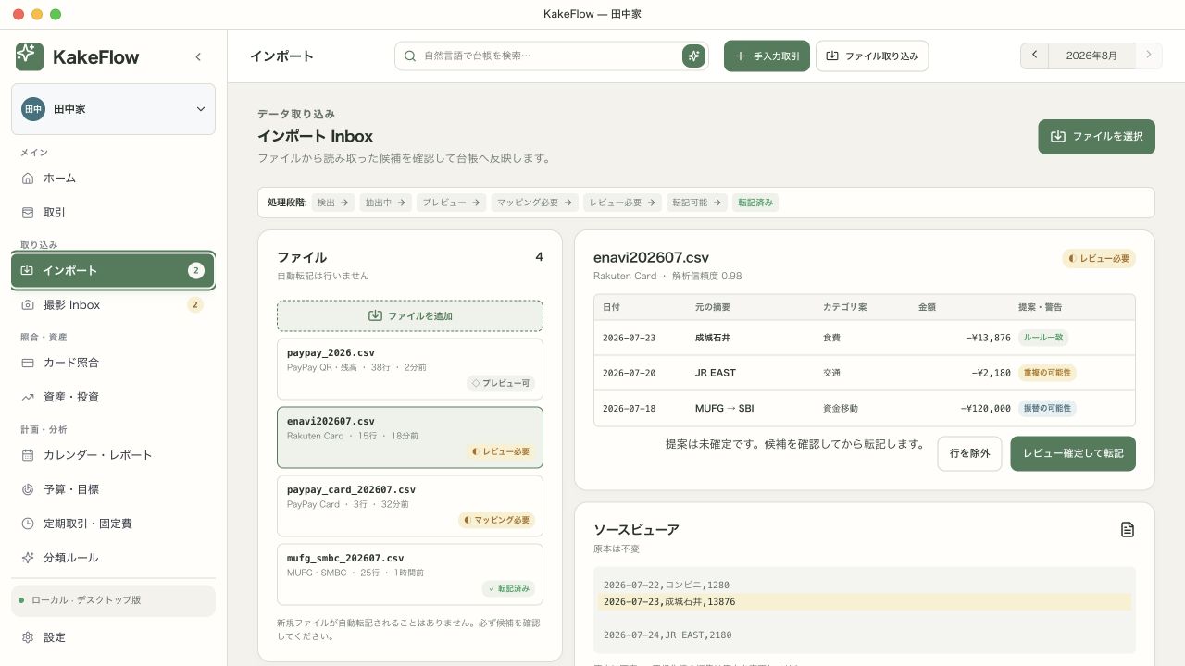
Task: Click the ホーム house icon
Action: [x=28, y=178]
